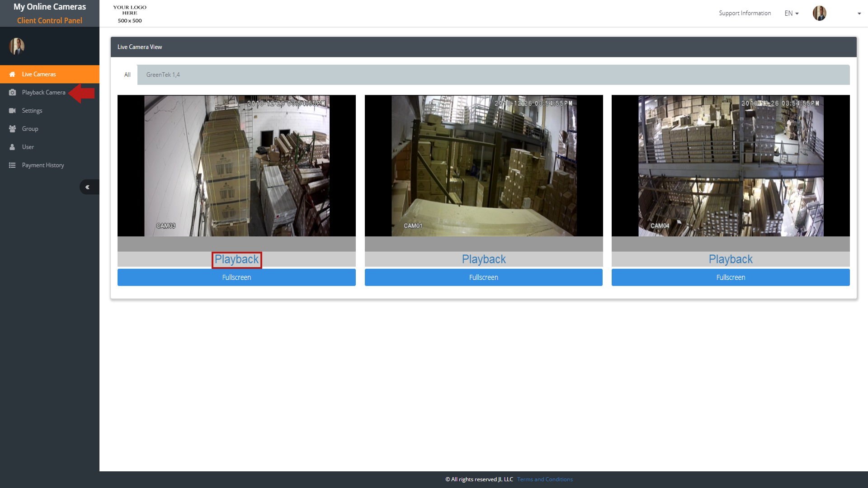Click the profile avatar in top bar
This screenshot has width=868, height=488.
819,13
